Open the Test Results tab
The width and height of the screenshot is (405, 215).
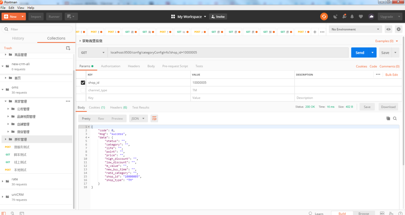click(x=140, y=107)
